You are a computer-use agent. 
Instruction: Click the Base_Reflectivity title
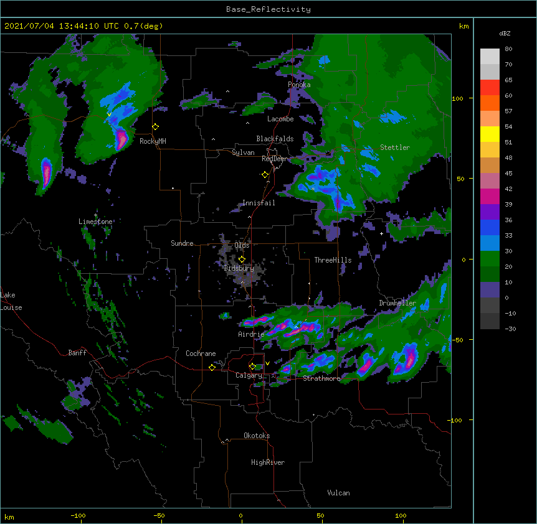[268, 9]
